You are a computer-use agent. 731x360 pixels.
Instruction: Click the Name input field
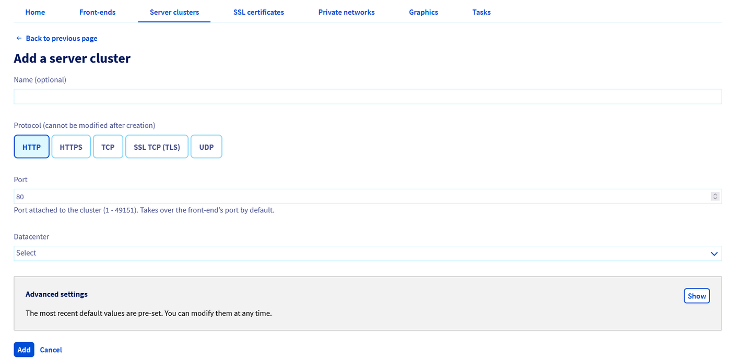tap(365, 96)
